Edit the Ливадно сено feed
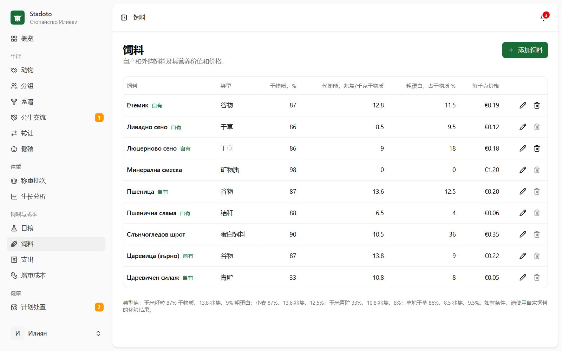The height and width of the screenshot is (351, 562). pyautogui.click(x=523, y=127)
